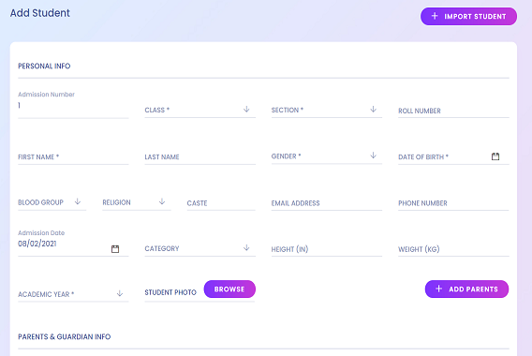
Task: Expand the Academic Year dropdown
Action: (73, 294)
